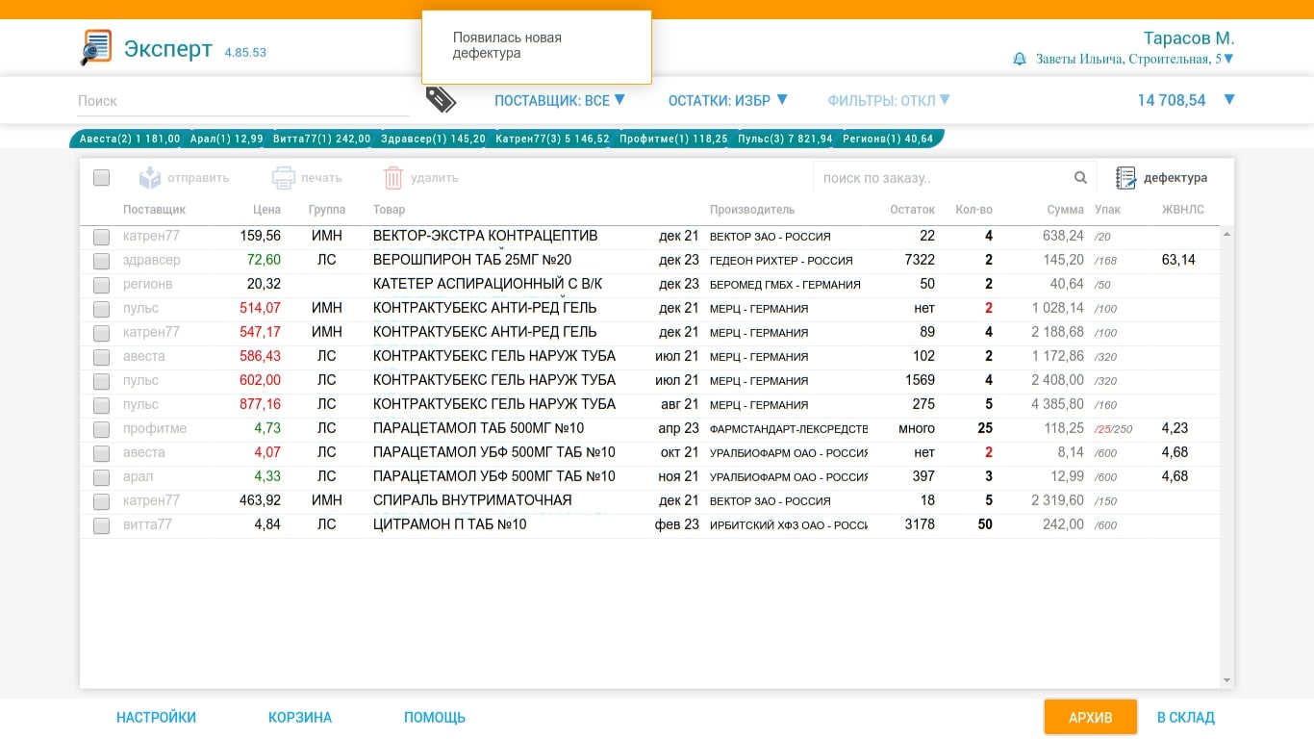Click the supplier арал cell

139,476
